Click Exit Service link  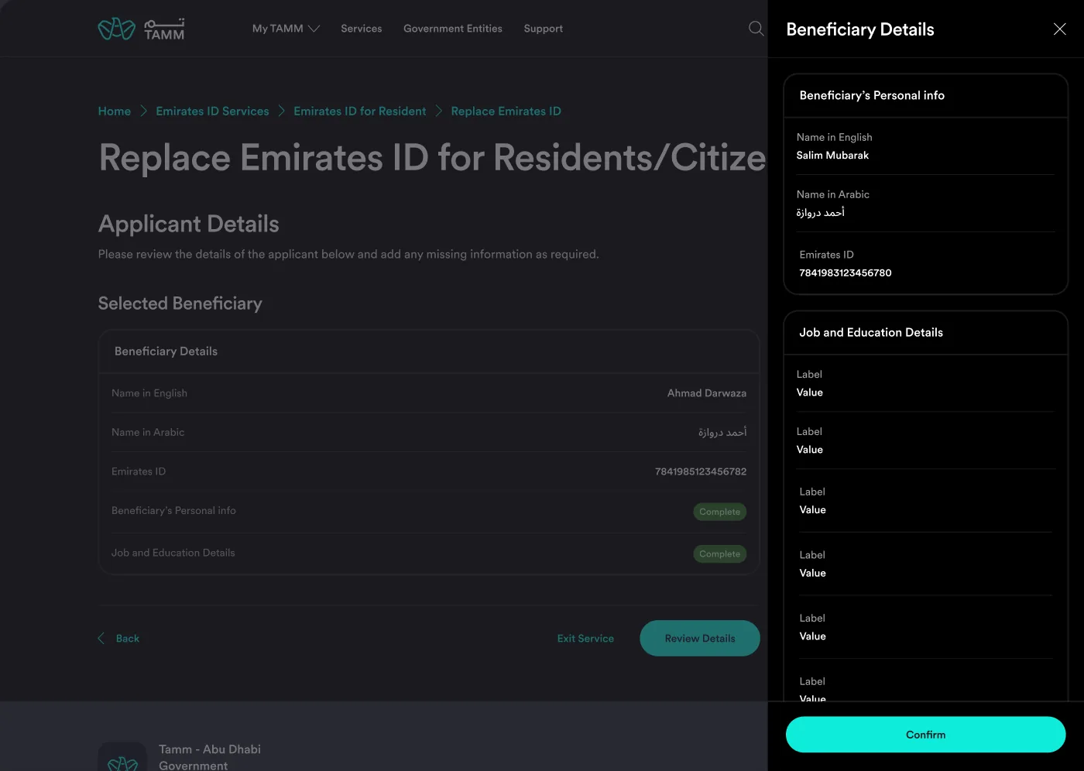(x=585, y=639)
